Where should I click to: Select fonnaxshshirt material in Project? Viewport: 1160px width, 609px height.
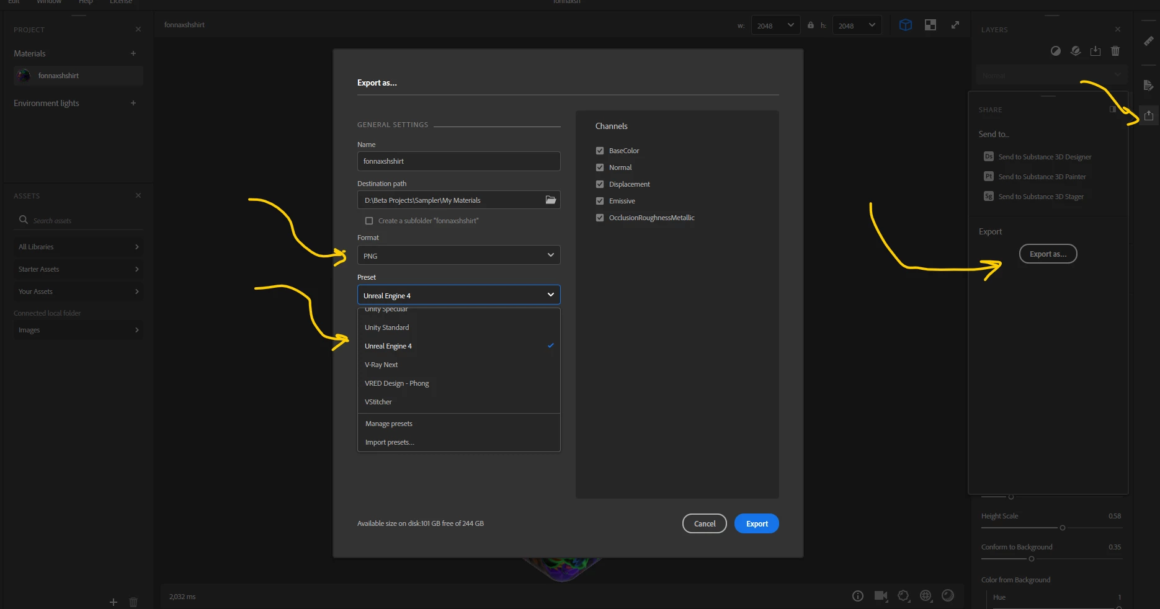pyautogui.click(x=78, y=76)
